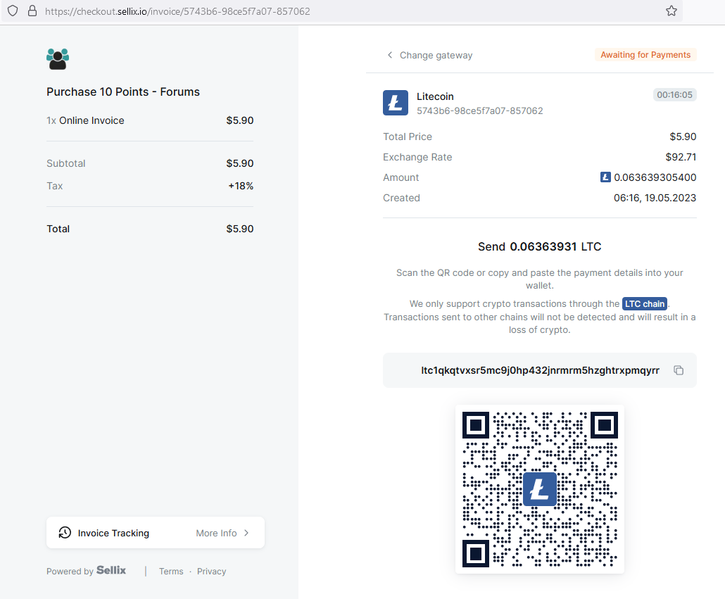Viewport: 725px width, 599px height.
Task: Click the 1x Online Invoice line item
Action: pyautogui.click(x=150, y=120)
